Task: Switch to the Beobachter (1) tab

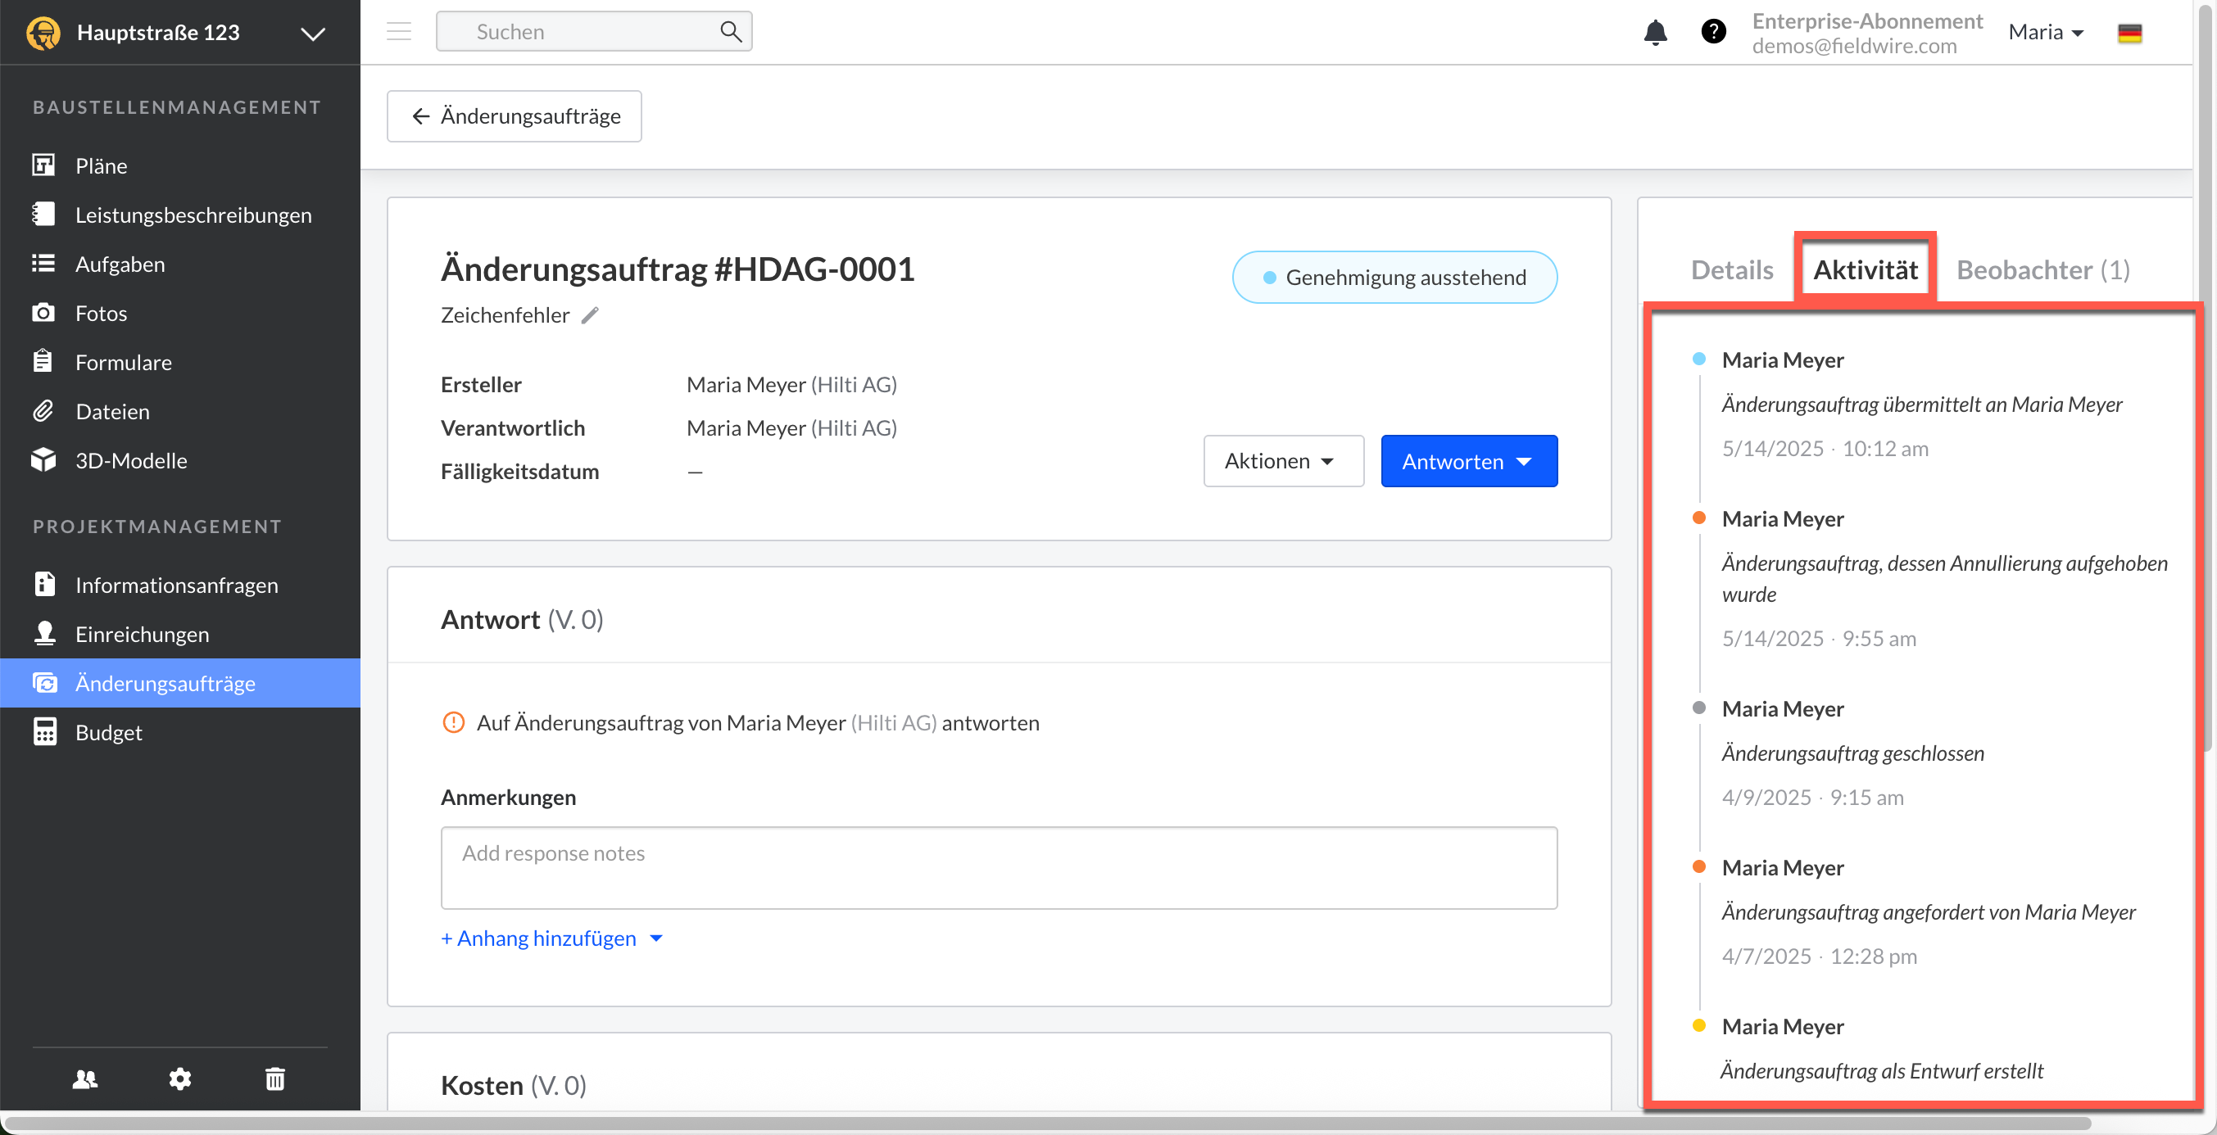Action: (2042, 270)
